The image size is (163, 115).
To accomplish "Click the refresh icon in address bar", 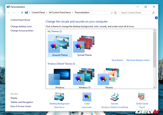I will [x=115, y=13].
